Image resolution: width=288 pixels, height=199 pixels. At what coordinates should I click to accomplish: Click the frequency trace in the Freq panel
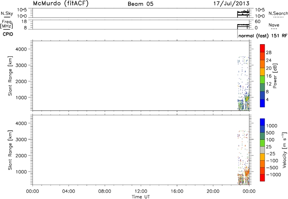tap(243, 26)
